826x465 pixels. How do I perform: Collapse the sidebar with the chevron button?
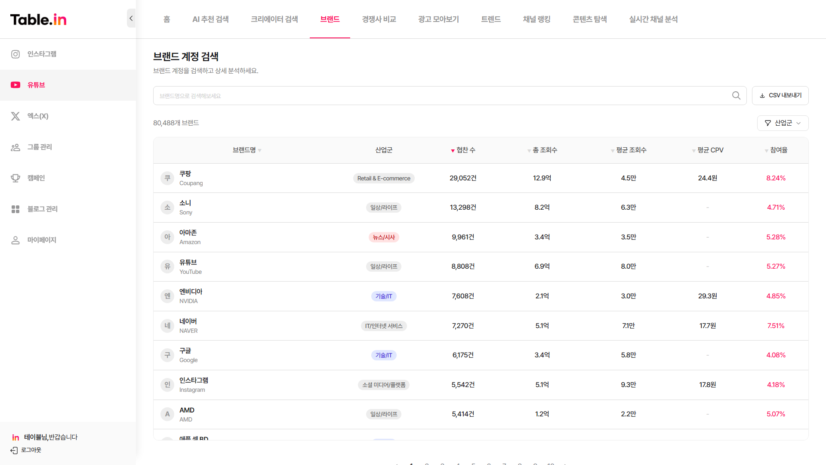pos(131,19)
